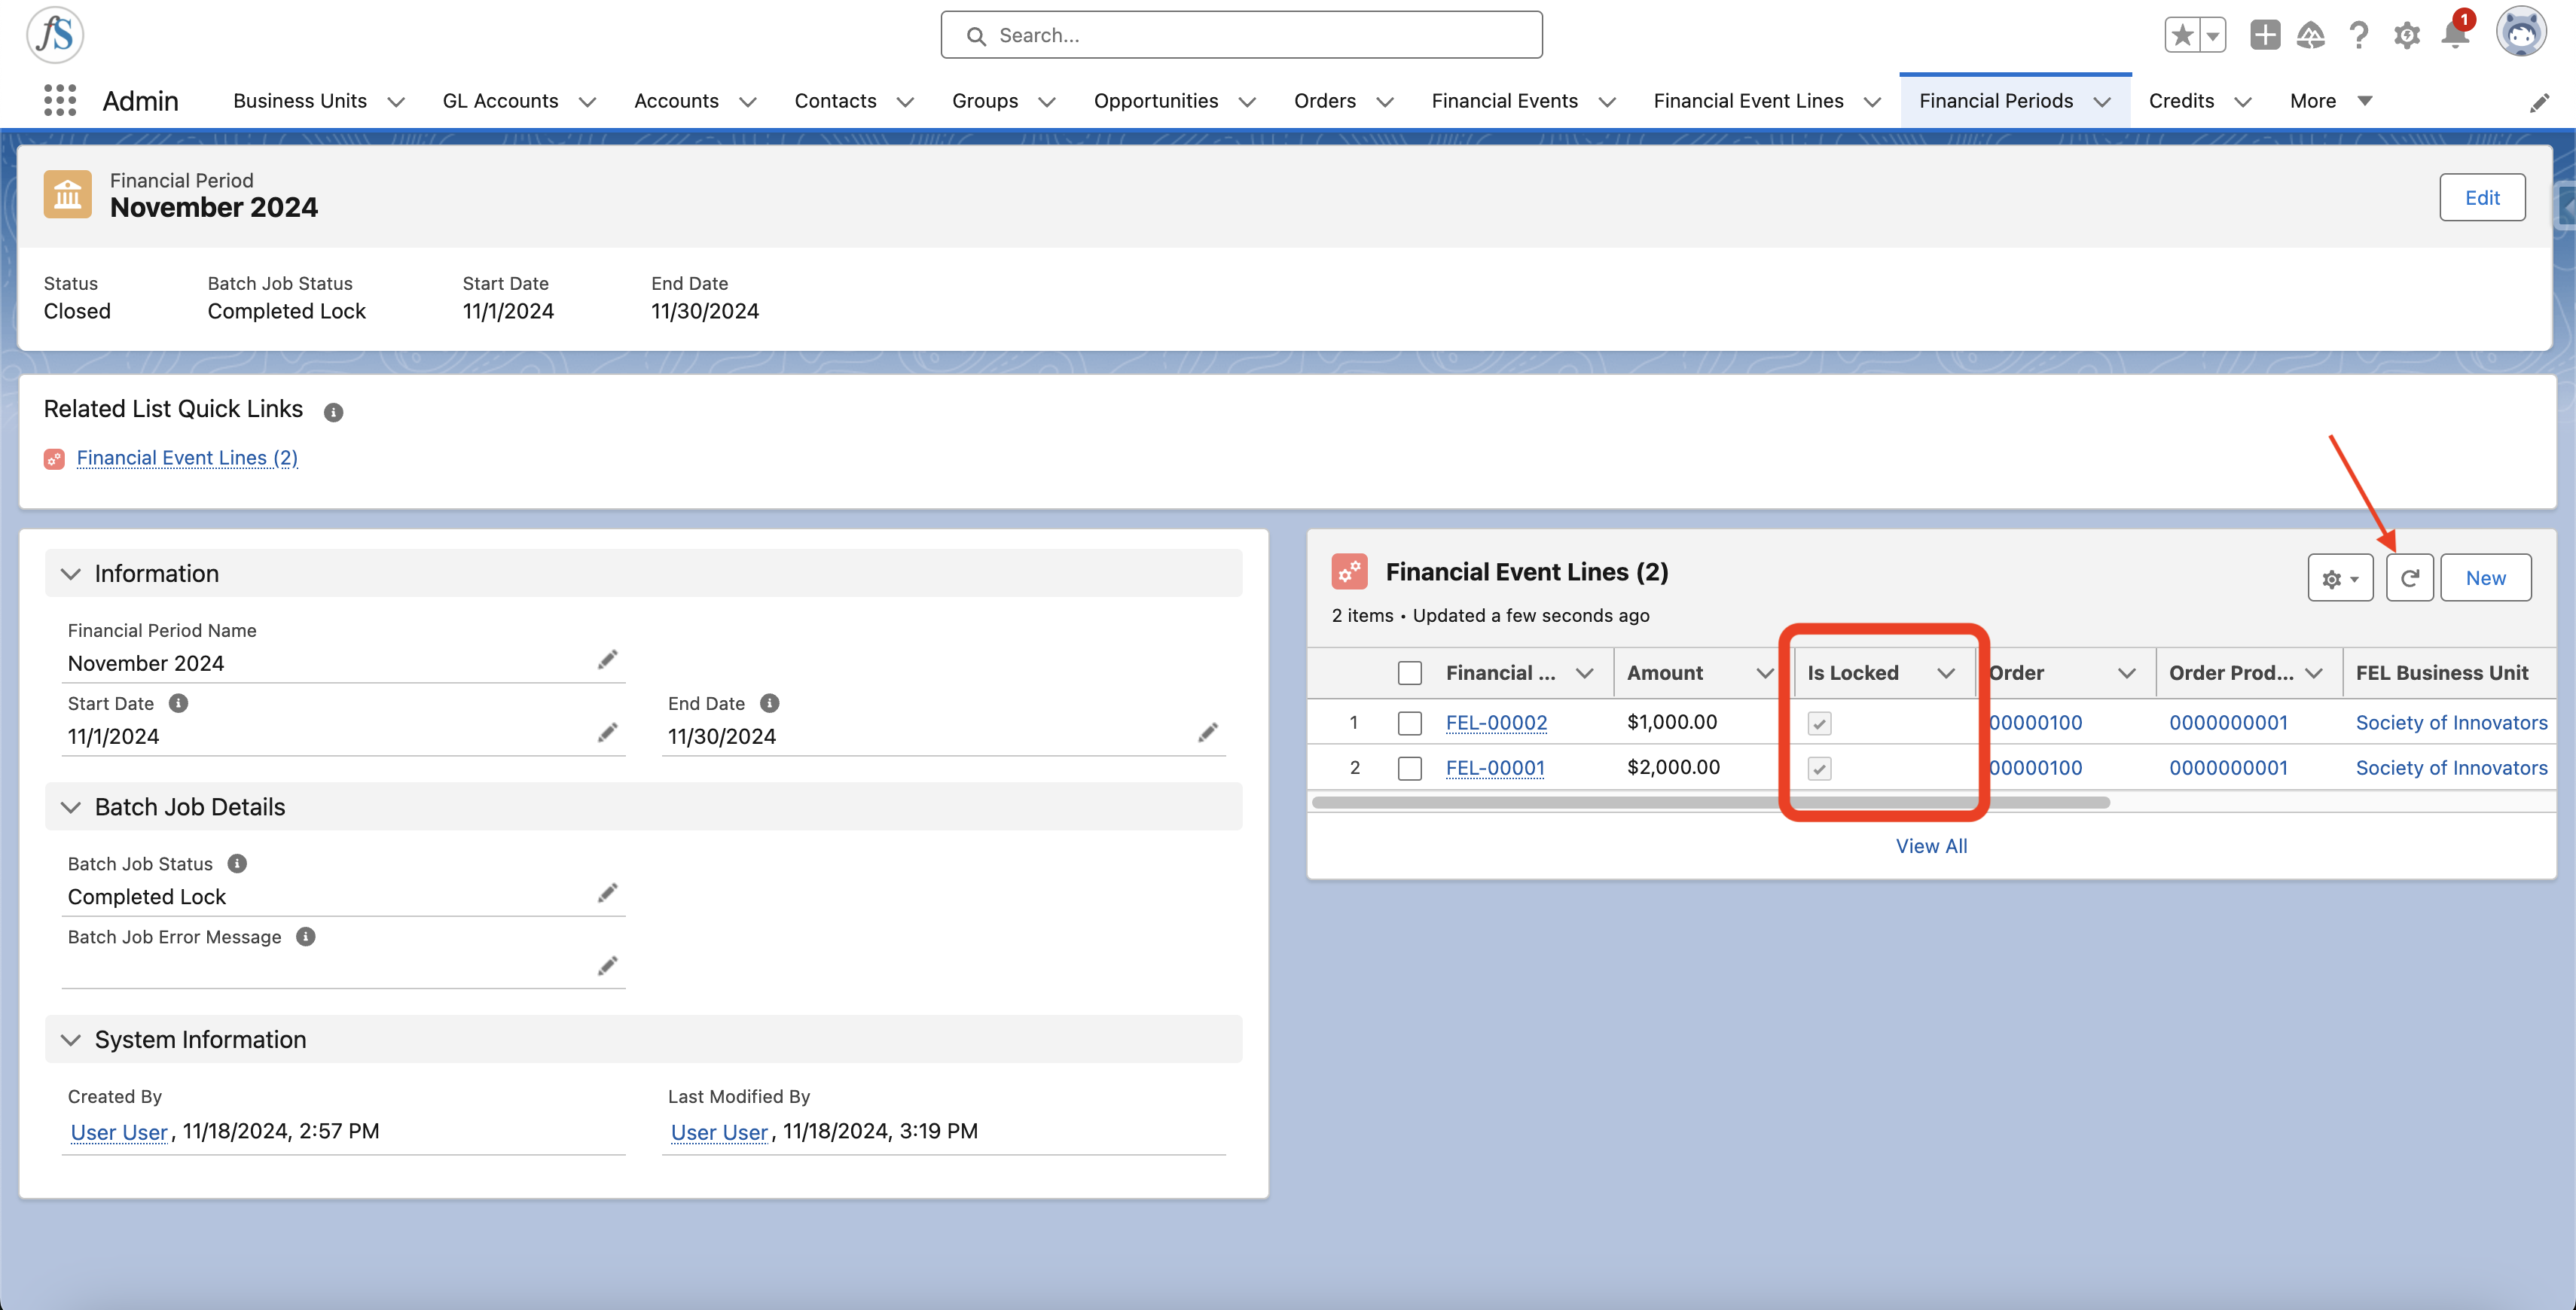The height and width of the screenshot is (1310, 2576).
Task: Collapse the System Information section
Action: pos(71,1039)
